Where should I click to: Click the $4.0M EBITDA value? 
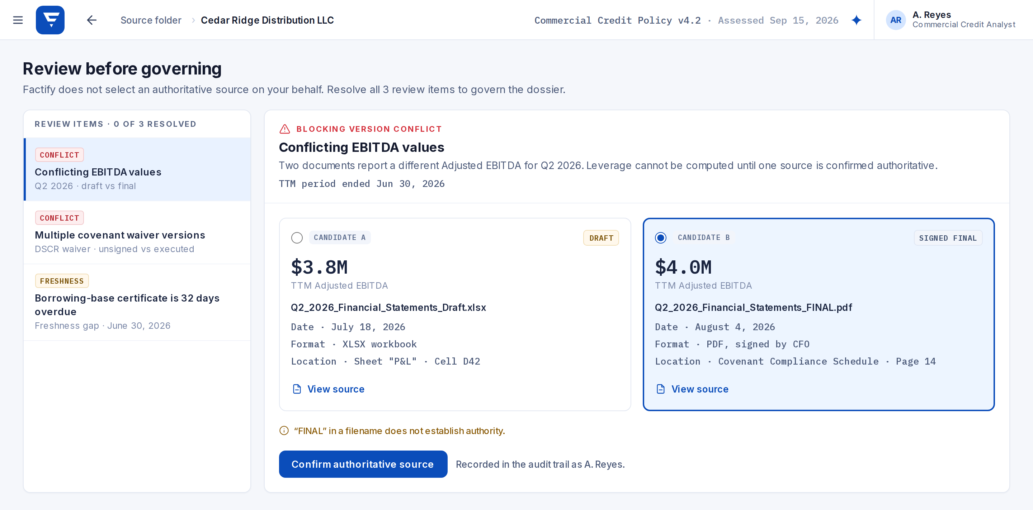click(683, 267)
